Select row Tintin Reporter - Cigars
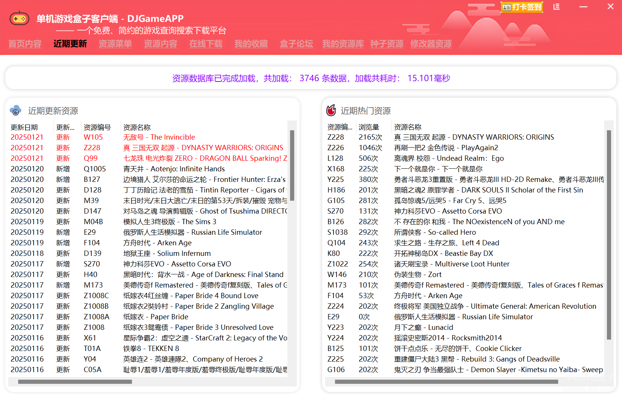The image size is (622, 394). click(148, 190)
